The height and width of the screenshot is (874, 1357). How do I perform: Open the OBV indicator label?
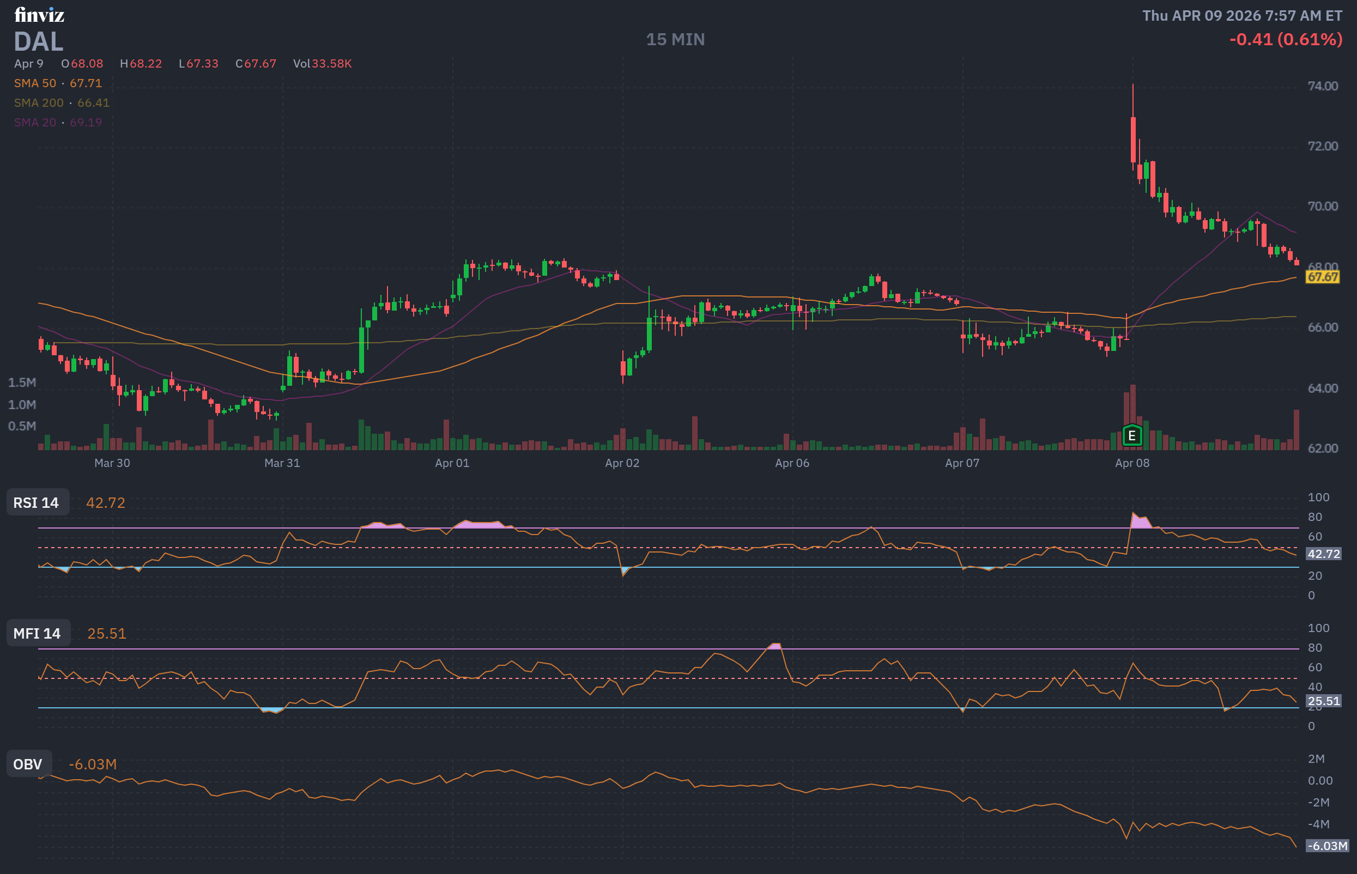click(x=28, y=764)
